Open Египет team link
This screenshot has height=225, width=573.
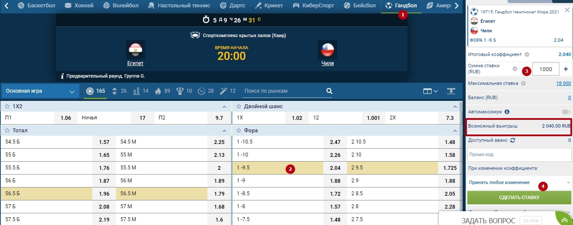click(x=135, y=63)
